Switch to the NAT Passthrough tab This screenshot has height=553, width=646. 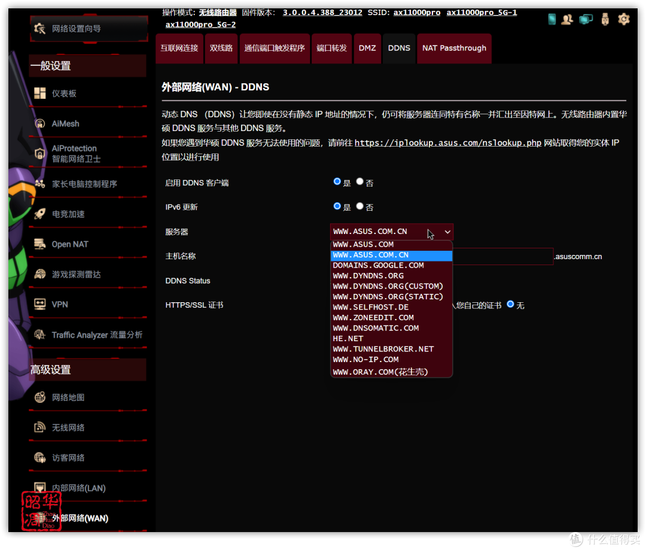point(454,48)
